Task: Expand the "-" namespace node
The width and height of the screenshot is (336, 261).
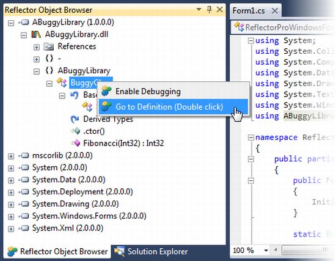Action: [37, 59]
